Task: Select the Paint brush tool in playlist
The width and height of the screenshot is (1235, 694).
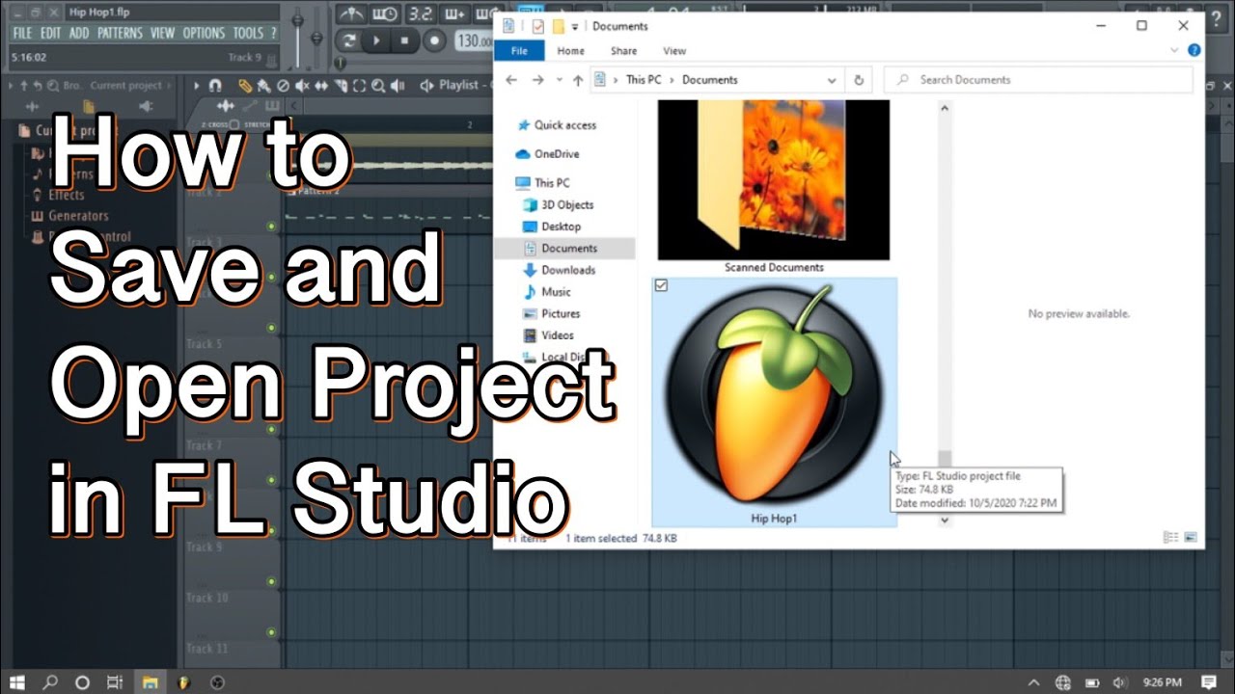Action: click(263, 85)
